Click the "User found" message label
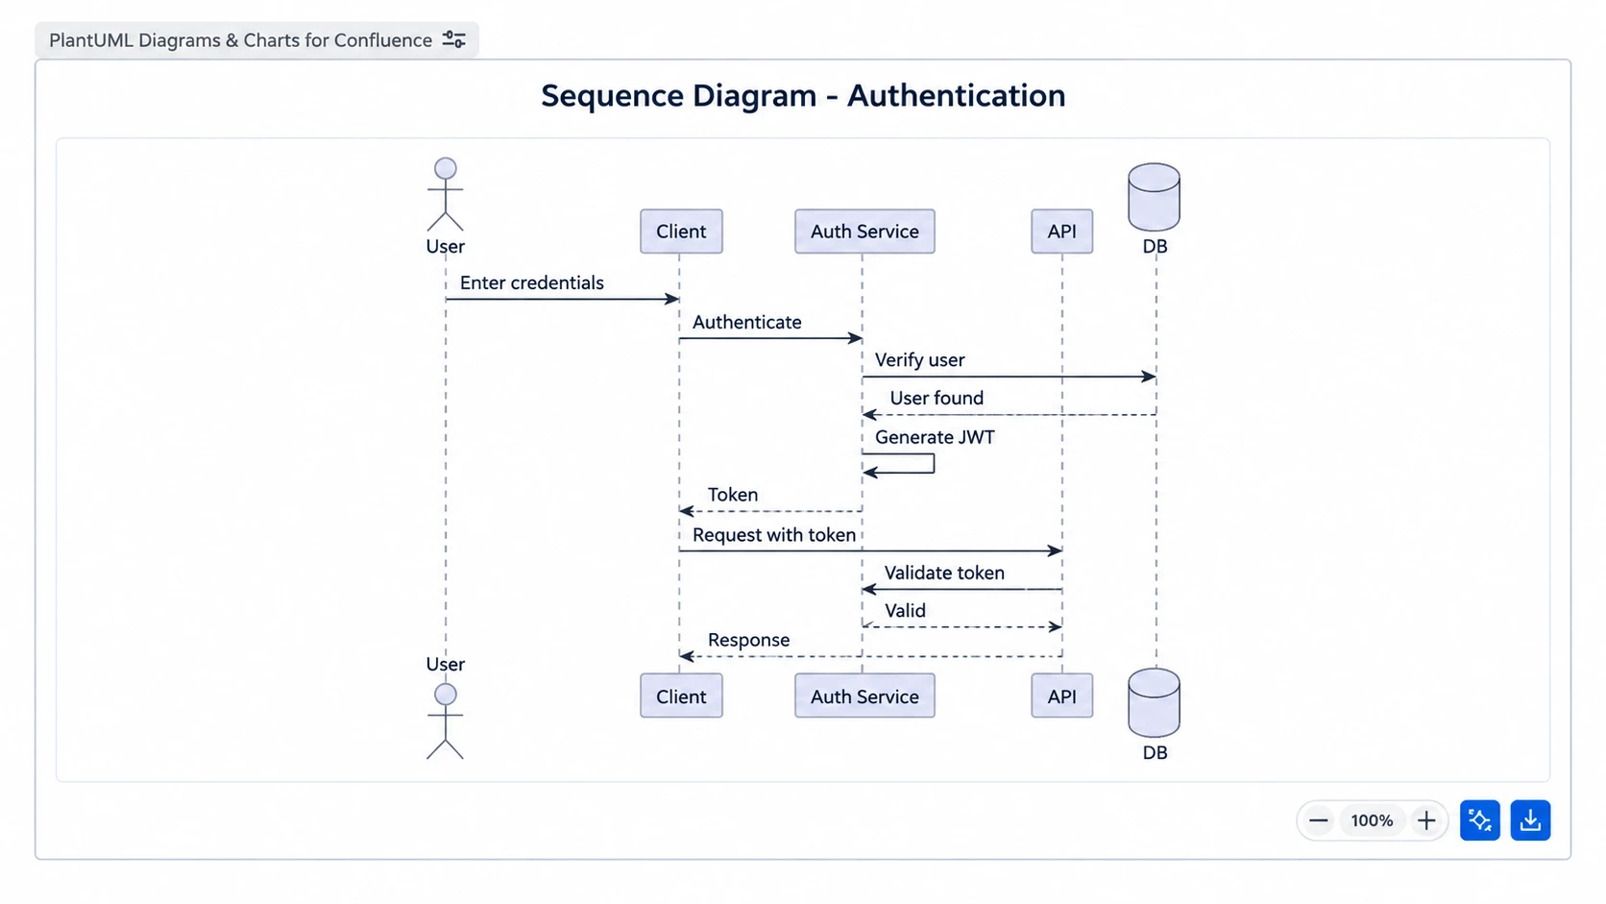The image size is (1606, 904). click(937, 398)
